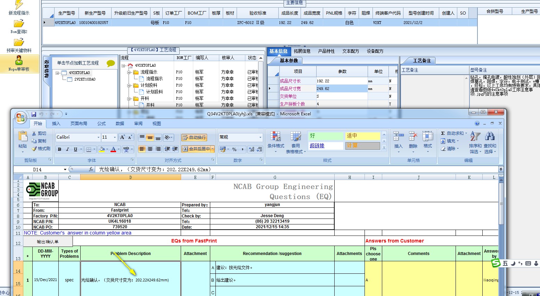Viewport: 540px width, 296px height.
Task: Open the Calibri font name dropdown
Action: pyautogui.click(x=98, y=138)
